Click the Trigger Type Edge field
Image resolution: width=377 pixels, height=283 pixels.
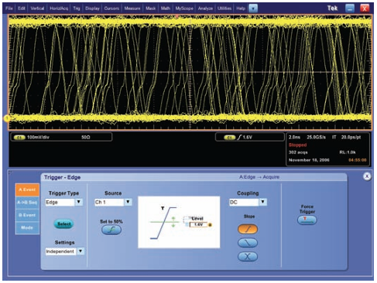[x=60, y=202]
